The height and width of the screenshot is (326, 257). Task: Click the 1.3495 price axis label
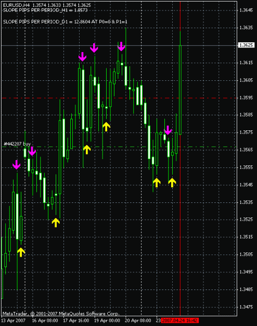(x=246, y=272)
